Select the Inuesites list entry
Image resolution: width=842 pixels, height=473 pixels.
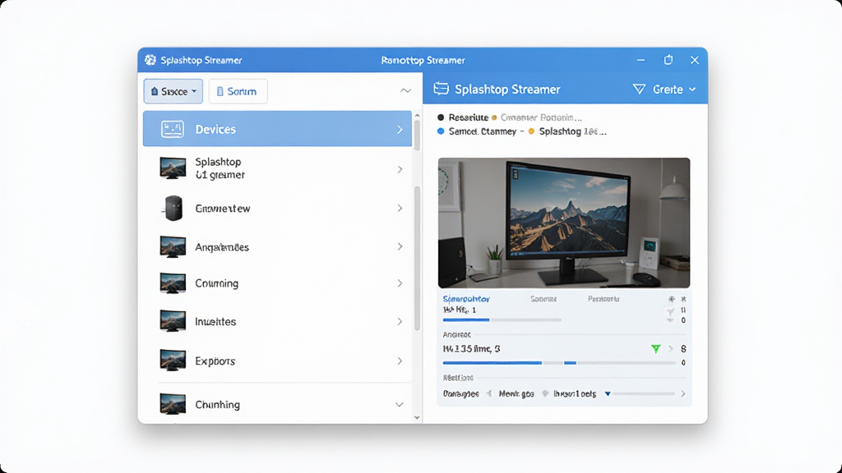[x=277, y=321]
